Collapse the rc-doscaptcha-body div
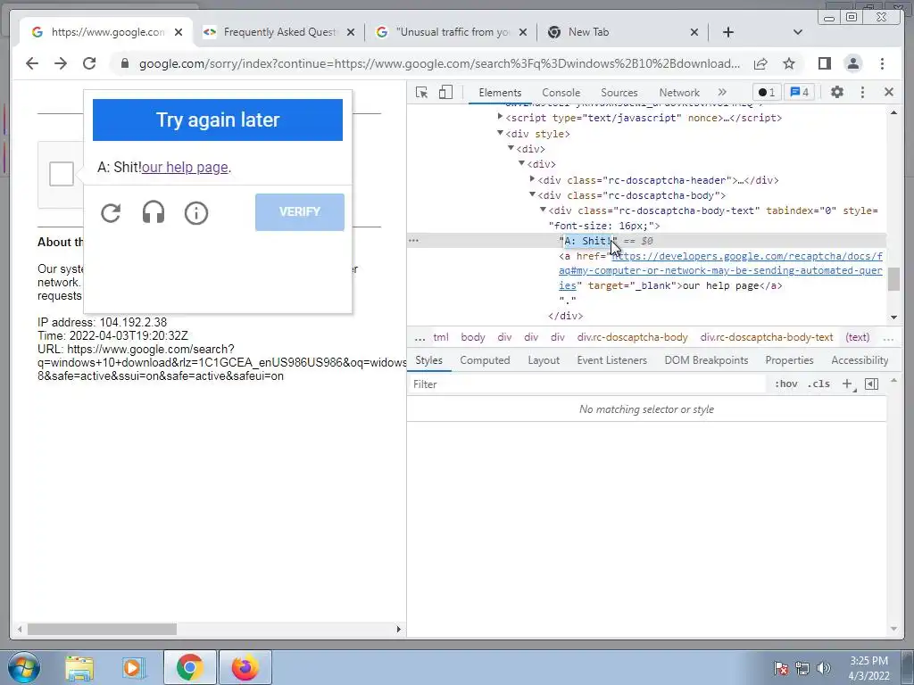This screenshot has height=685, width=914. (x=532, y=194)
